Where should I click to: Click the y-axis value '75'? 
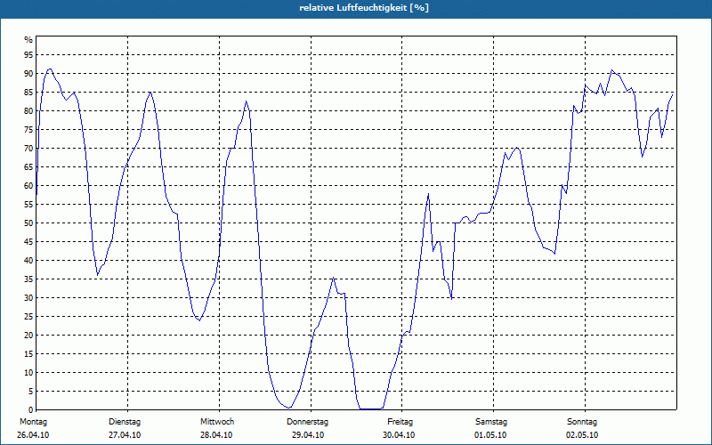pos(28,129)
